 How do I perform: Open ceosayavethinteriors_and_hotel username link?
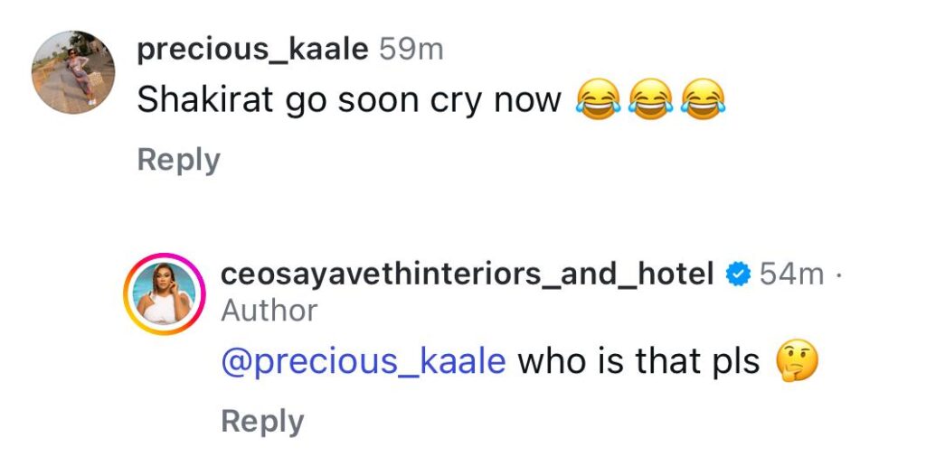[468, 273]
